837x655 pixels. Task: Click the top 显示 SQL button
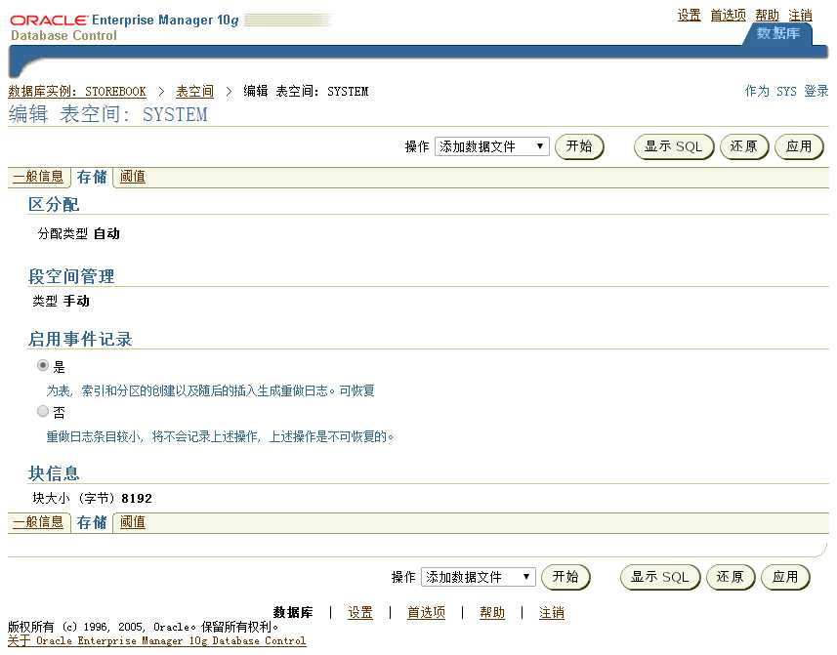point(674,146)
